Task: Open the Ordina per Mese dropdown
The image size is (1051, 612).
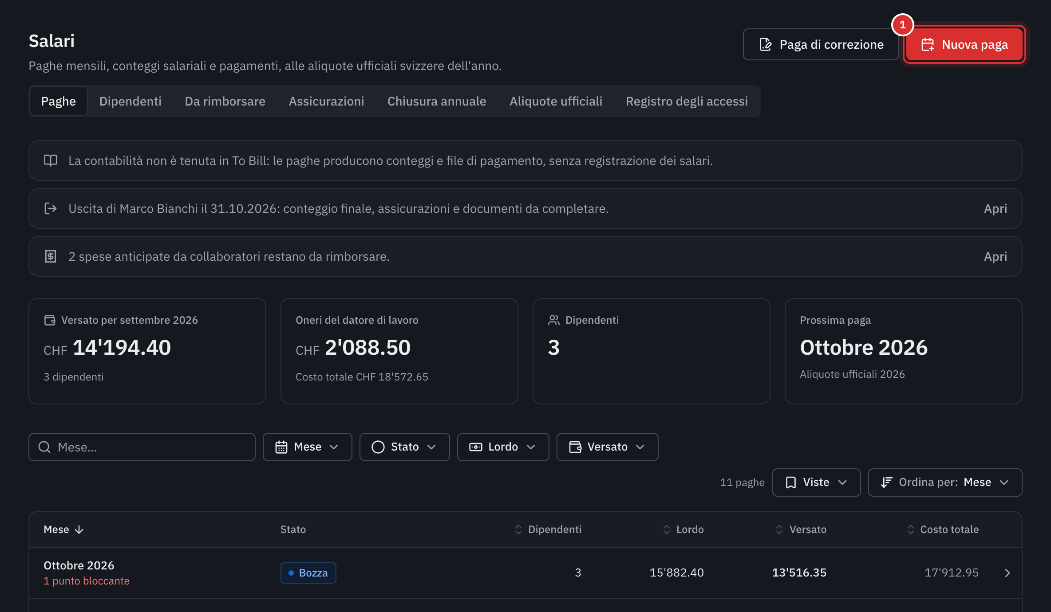Action: [945, 483]
